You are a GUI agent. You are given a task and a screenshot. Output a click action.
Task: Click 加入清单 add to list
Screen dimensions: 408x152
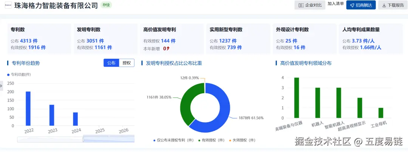tap(336, 4)
